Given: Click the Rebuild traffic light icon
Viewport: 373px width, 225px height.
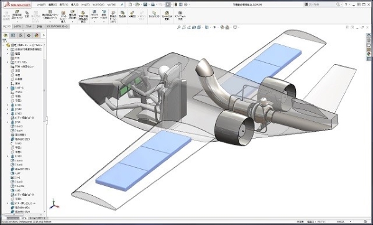Looking at the screenshot, I should point(176,4).
